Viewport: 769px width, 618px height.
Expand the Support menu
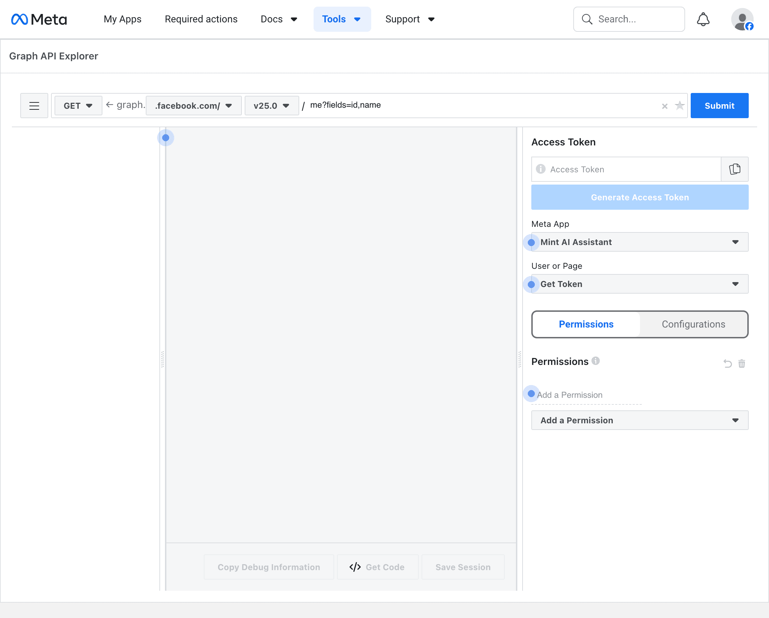coord(410,19)
